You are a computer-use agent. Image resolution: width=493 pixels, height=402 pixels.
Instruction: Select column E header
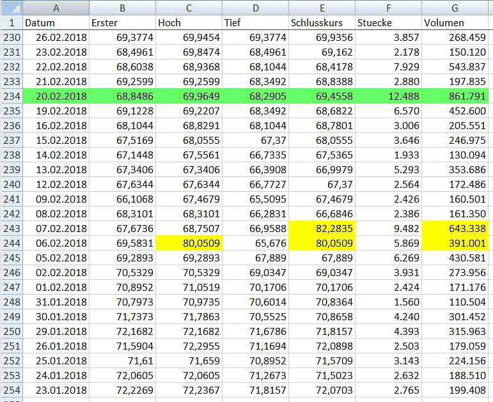click(x=322, y=8)
